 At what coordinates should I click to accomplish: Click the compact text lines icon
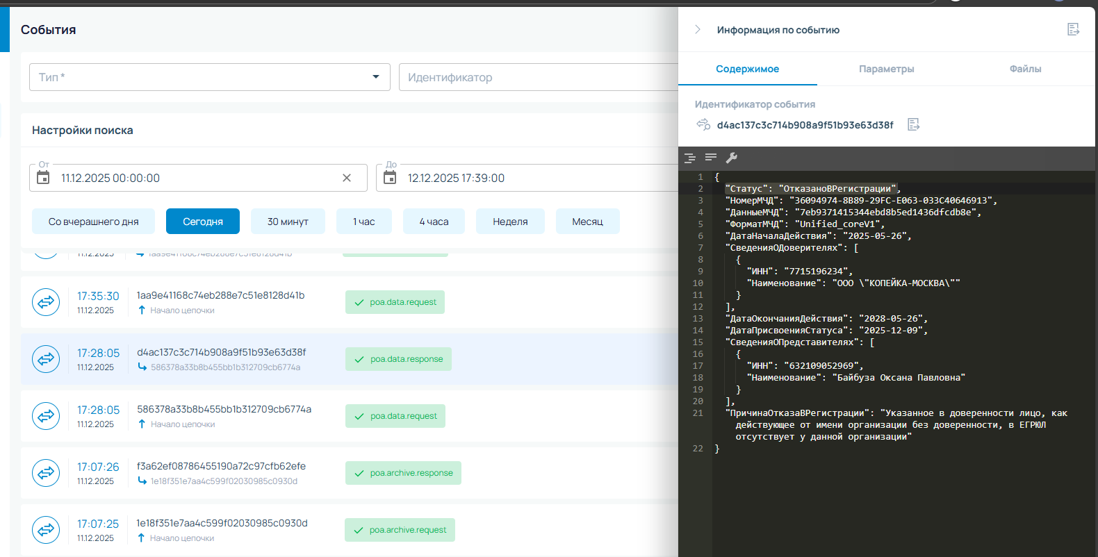pyautogui.click(x=710, y=158)
